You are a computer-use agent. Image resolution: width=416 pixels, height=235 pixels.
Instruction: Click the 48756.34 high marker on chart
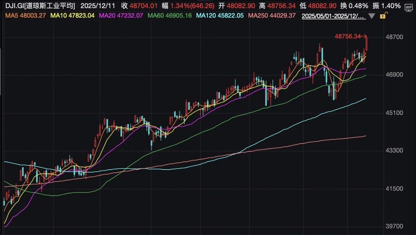[348, 36]
